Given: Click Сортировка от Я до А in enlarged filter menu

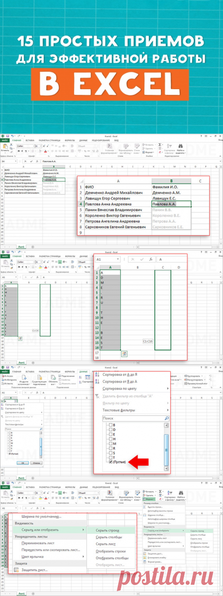Looking at the screenshot, I should coord(121,381).
